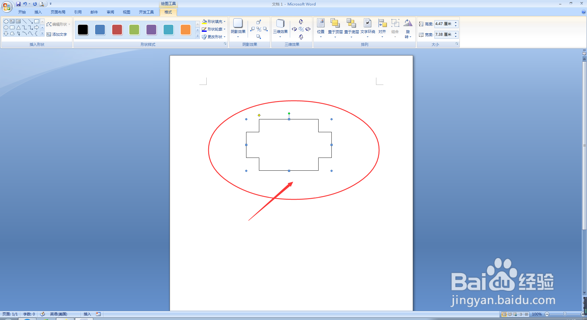Open 开始 Home tab
Screen dimensions: 587x320
coord(22,12)
